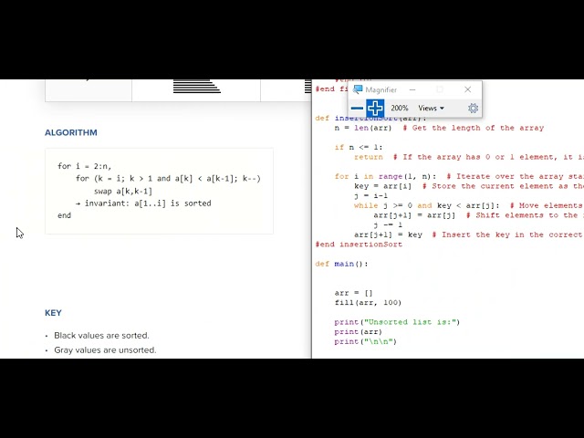Click the Magnifier app icon in title bar
The image size is (584, 438).
[x=358, y=89]
